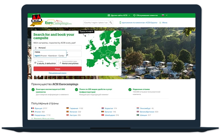Click the green Europe map for map search
The image size is (221, 138).
(104, 50)
